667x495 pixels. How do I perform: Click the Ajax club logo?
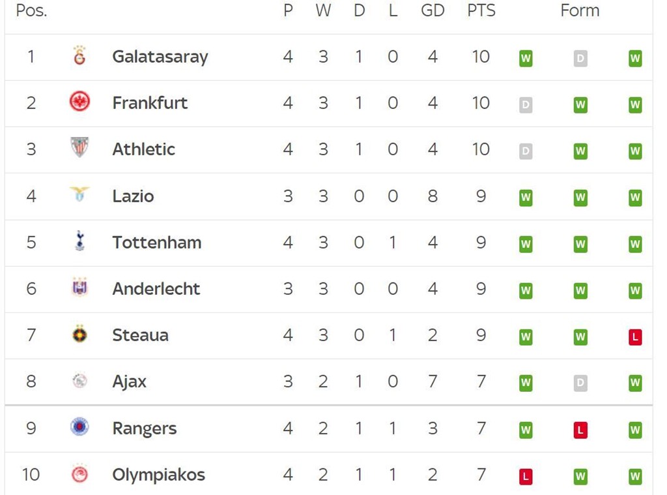tap(79, 380)
